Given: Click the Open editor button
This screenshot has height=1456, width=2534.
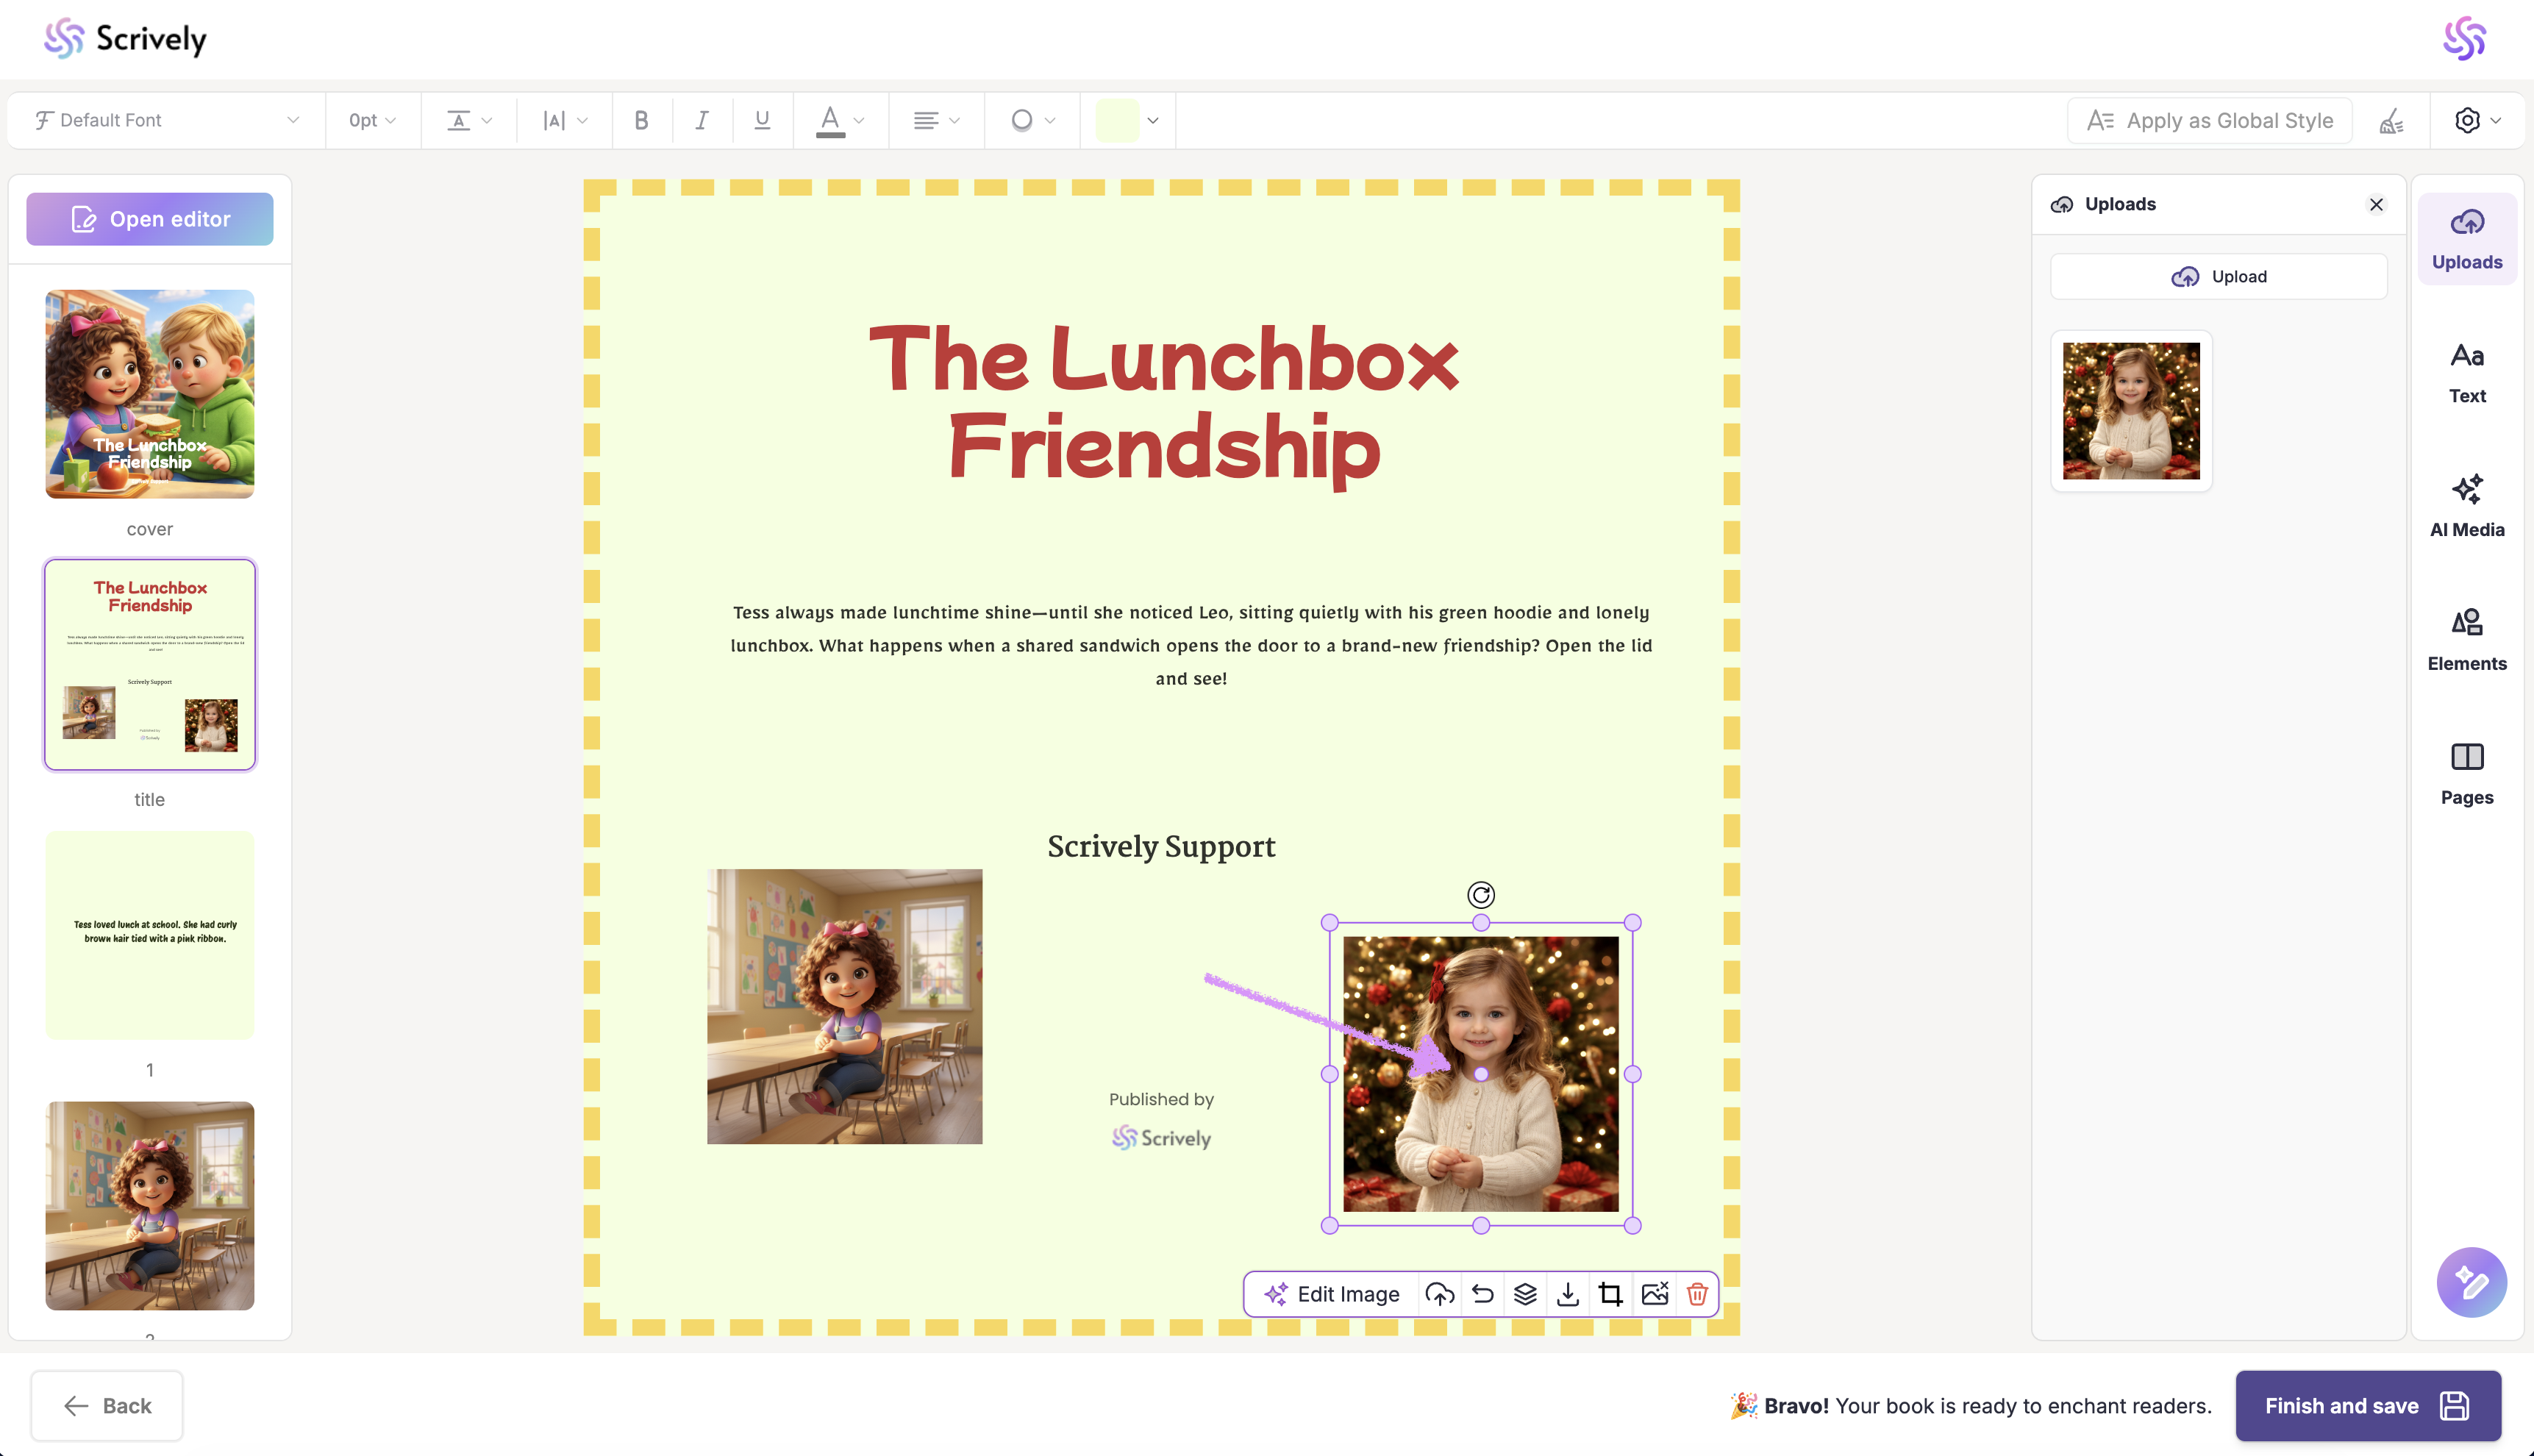Looking at the screenshot, I should 150,219.
